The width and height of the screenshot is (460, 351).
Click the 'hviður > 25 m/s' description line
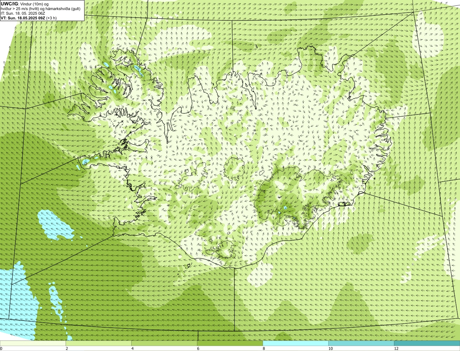(x=41, y=9)
